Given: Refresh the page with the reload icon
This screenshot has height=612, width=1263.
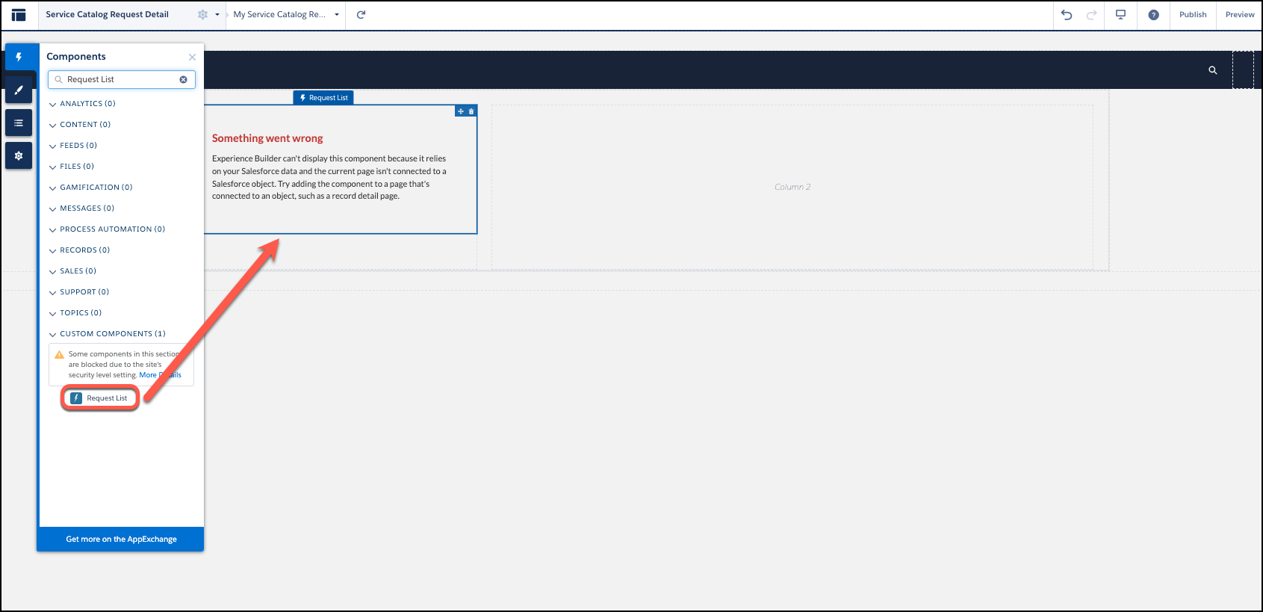Looking at the screenshot, I should click(361, 15).
